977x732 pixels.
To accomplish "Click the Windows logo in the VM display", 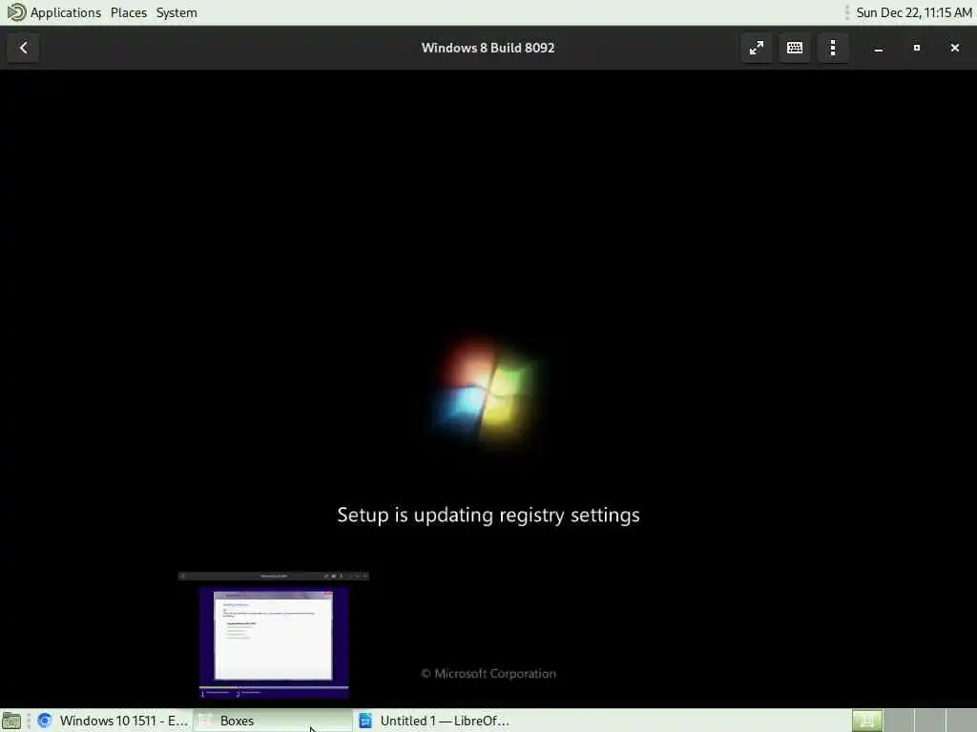I will pyautogui.click(x=486, y=392).
